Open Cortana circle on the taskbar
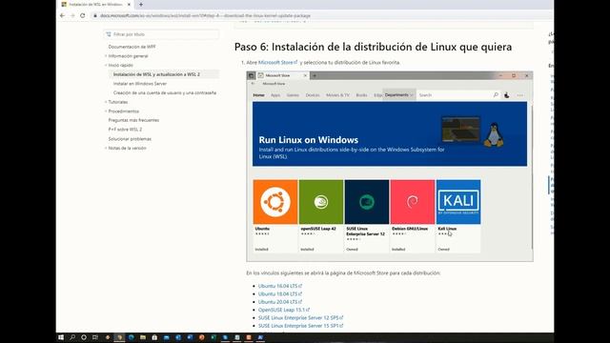610x343 pixels. tap(84, 337)
